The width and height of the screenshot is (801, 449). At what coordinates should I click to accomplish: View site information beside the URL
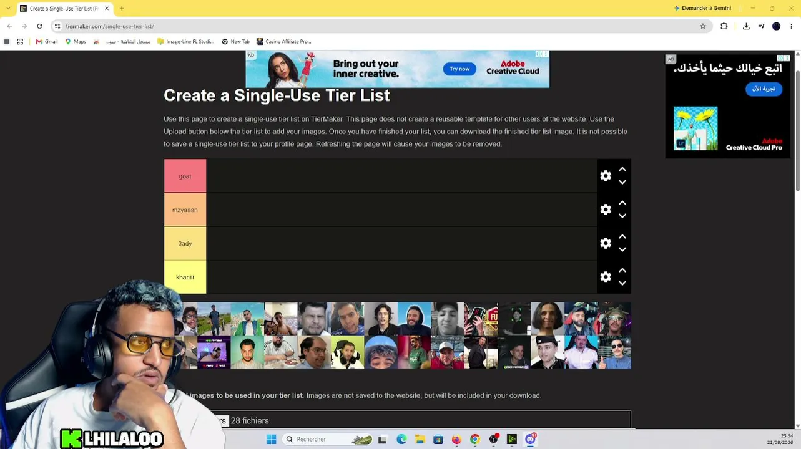[57, 26]
